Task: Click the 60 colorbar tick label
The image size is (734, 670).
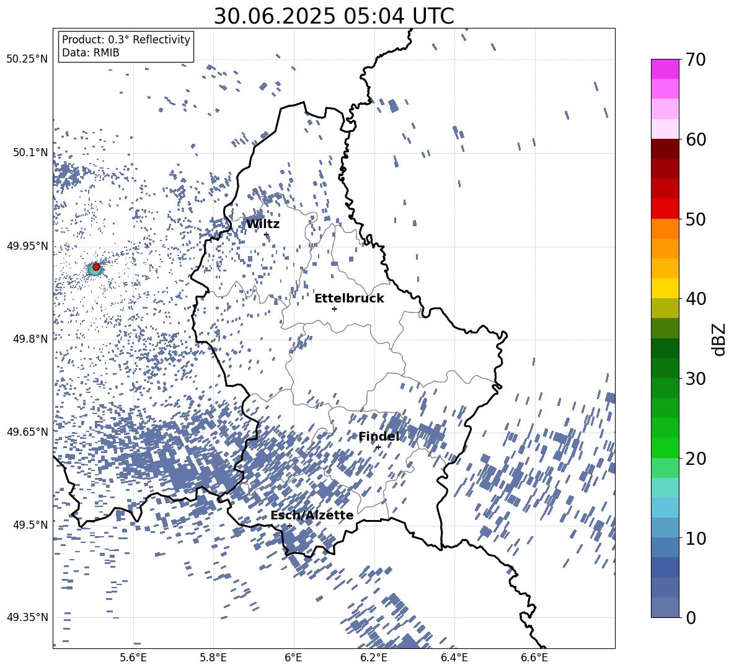Action: (x=696, y=139)
